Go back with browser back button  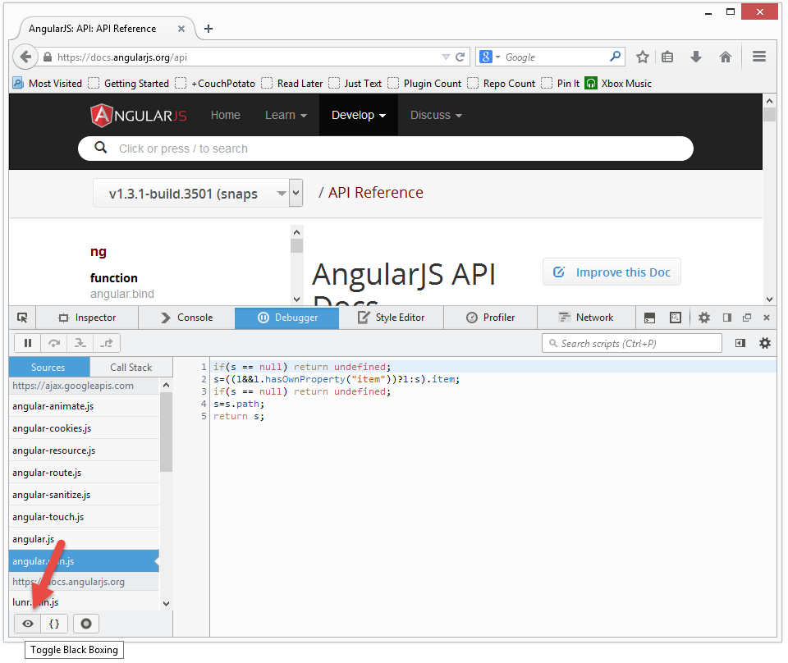click(x=25, y=57)
